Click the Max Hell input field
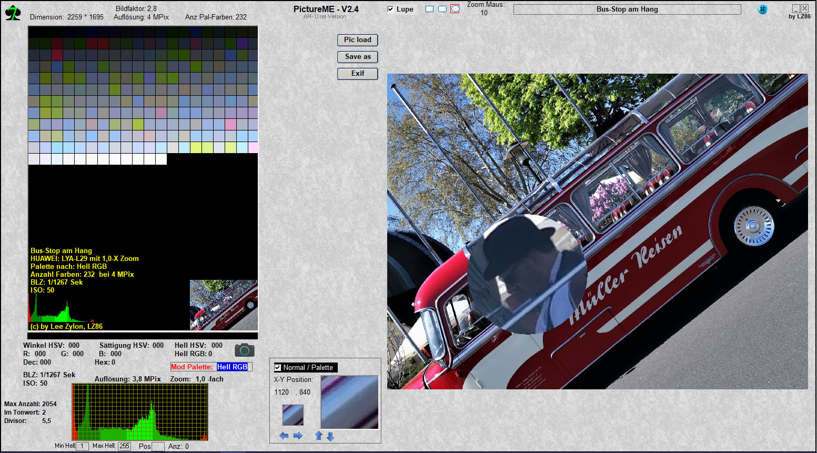 click(x=124, y=446)
